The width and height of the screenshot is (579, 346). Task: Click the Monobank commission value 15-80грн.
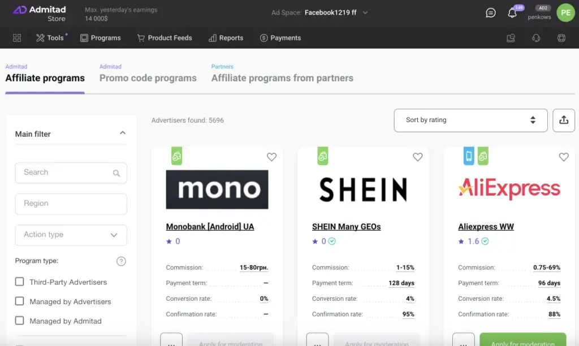click(254, 267)
